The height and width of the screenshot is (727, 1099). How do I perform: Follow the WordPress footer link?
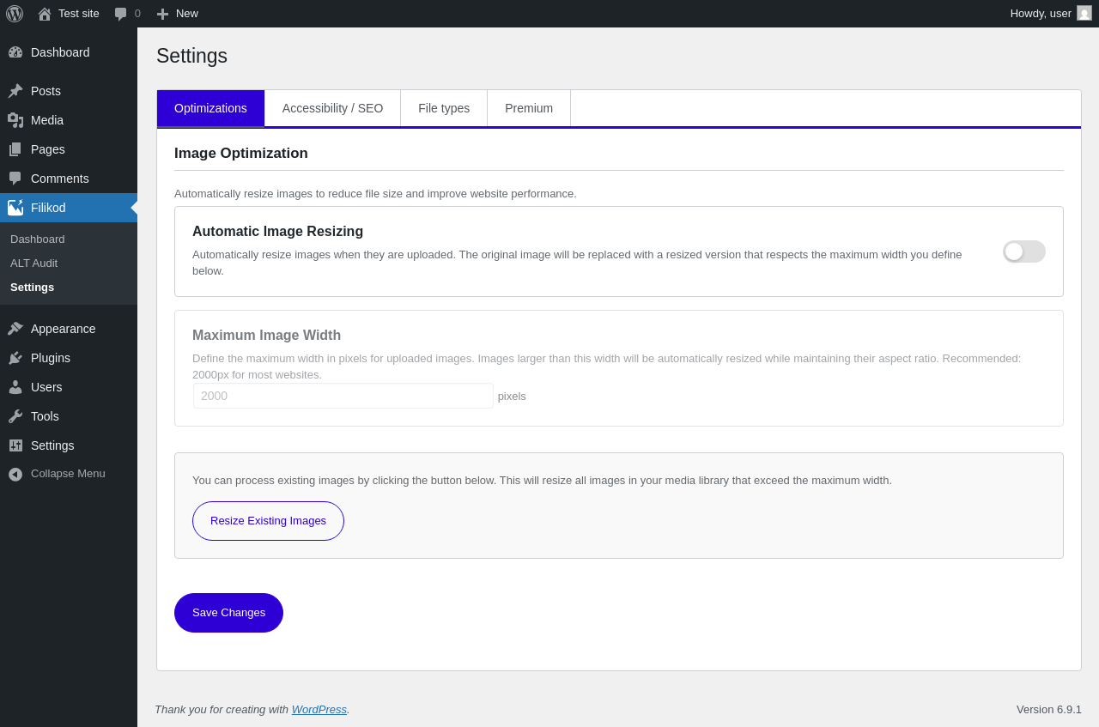pos(319,710)
